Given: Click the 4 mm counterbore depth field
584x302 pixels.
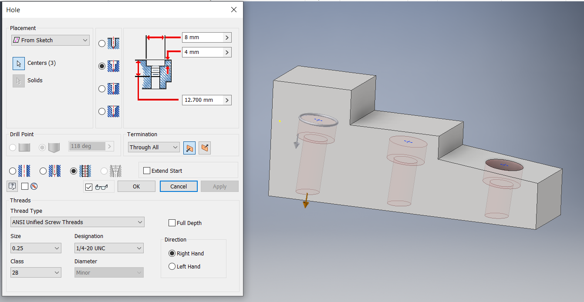Looking at the screenshot, I should 203,52.
